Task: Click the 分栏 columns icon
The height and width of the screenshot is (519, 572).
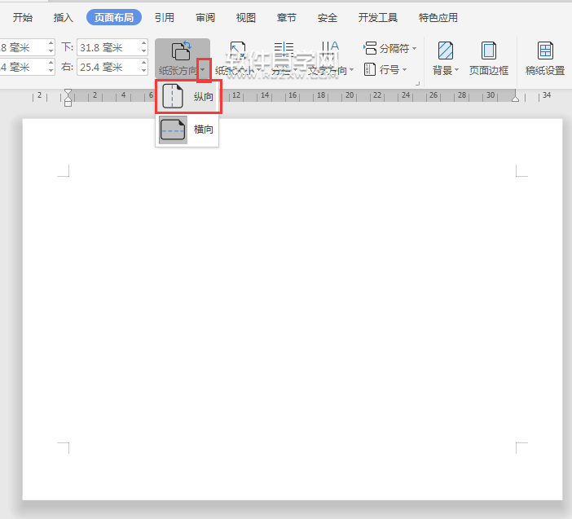Action: (x=284, y=51)
